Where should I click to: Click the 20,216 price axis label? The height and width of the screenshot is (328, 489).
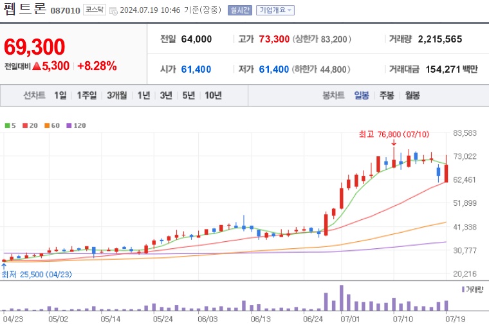pos(465,274)
